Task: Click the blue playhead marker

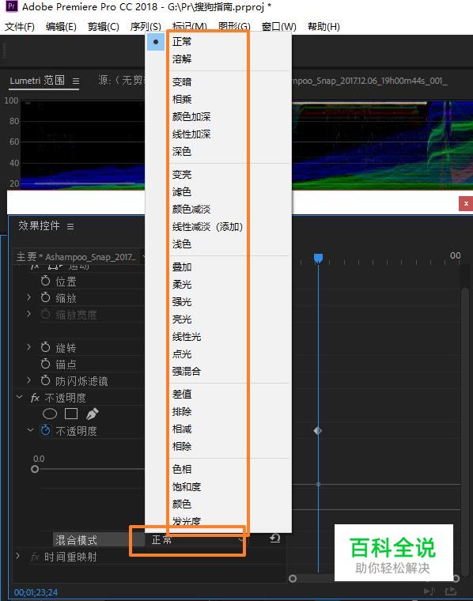Action: click(x=318, y=259)
